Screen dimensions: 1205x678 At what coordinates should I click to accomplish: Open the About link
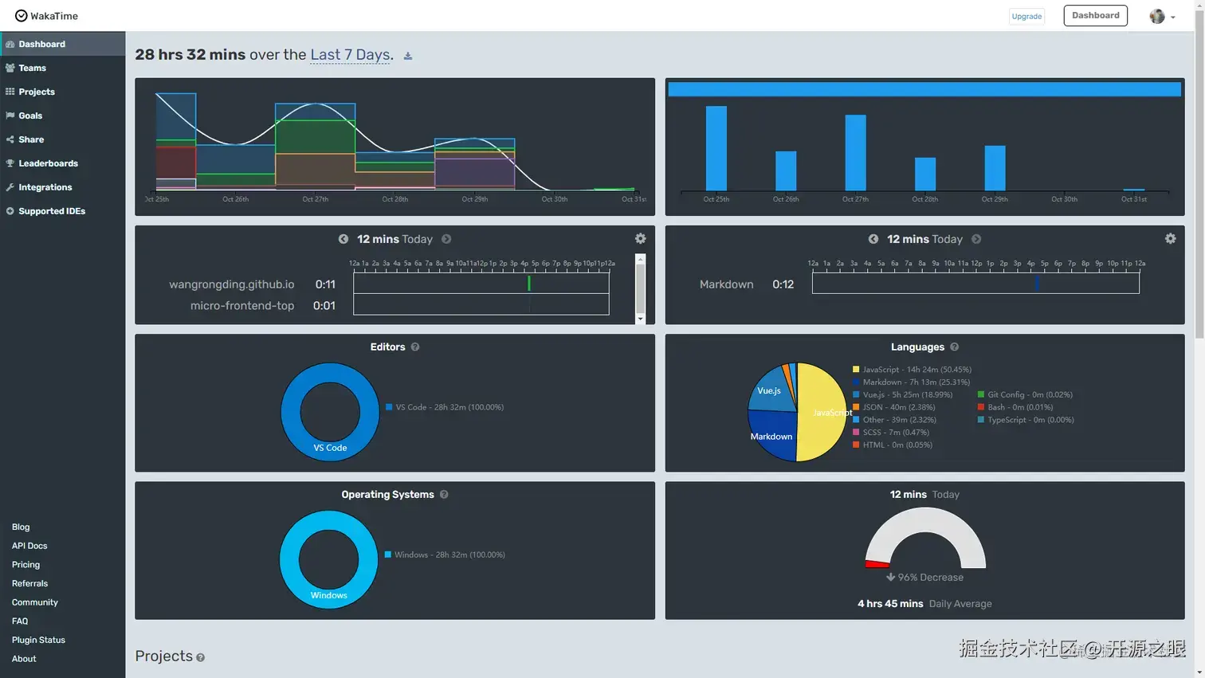pos(24,659)
